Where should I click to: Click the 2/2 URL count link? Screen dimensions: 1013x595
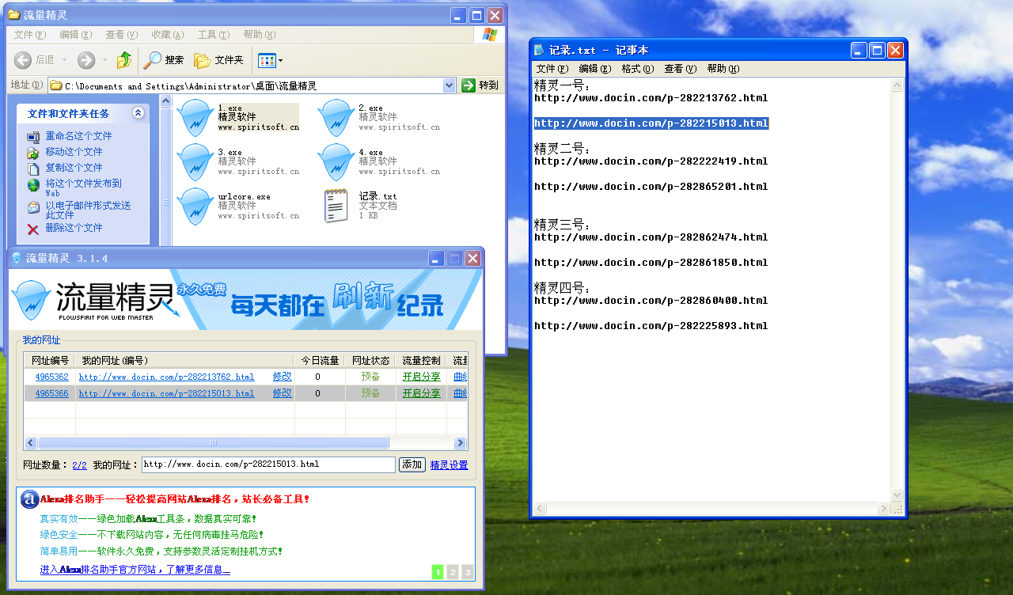[79, 465]
